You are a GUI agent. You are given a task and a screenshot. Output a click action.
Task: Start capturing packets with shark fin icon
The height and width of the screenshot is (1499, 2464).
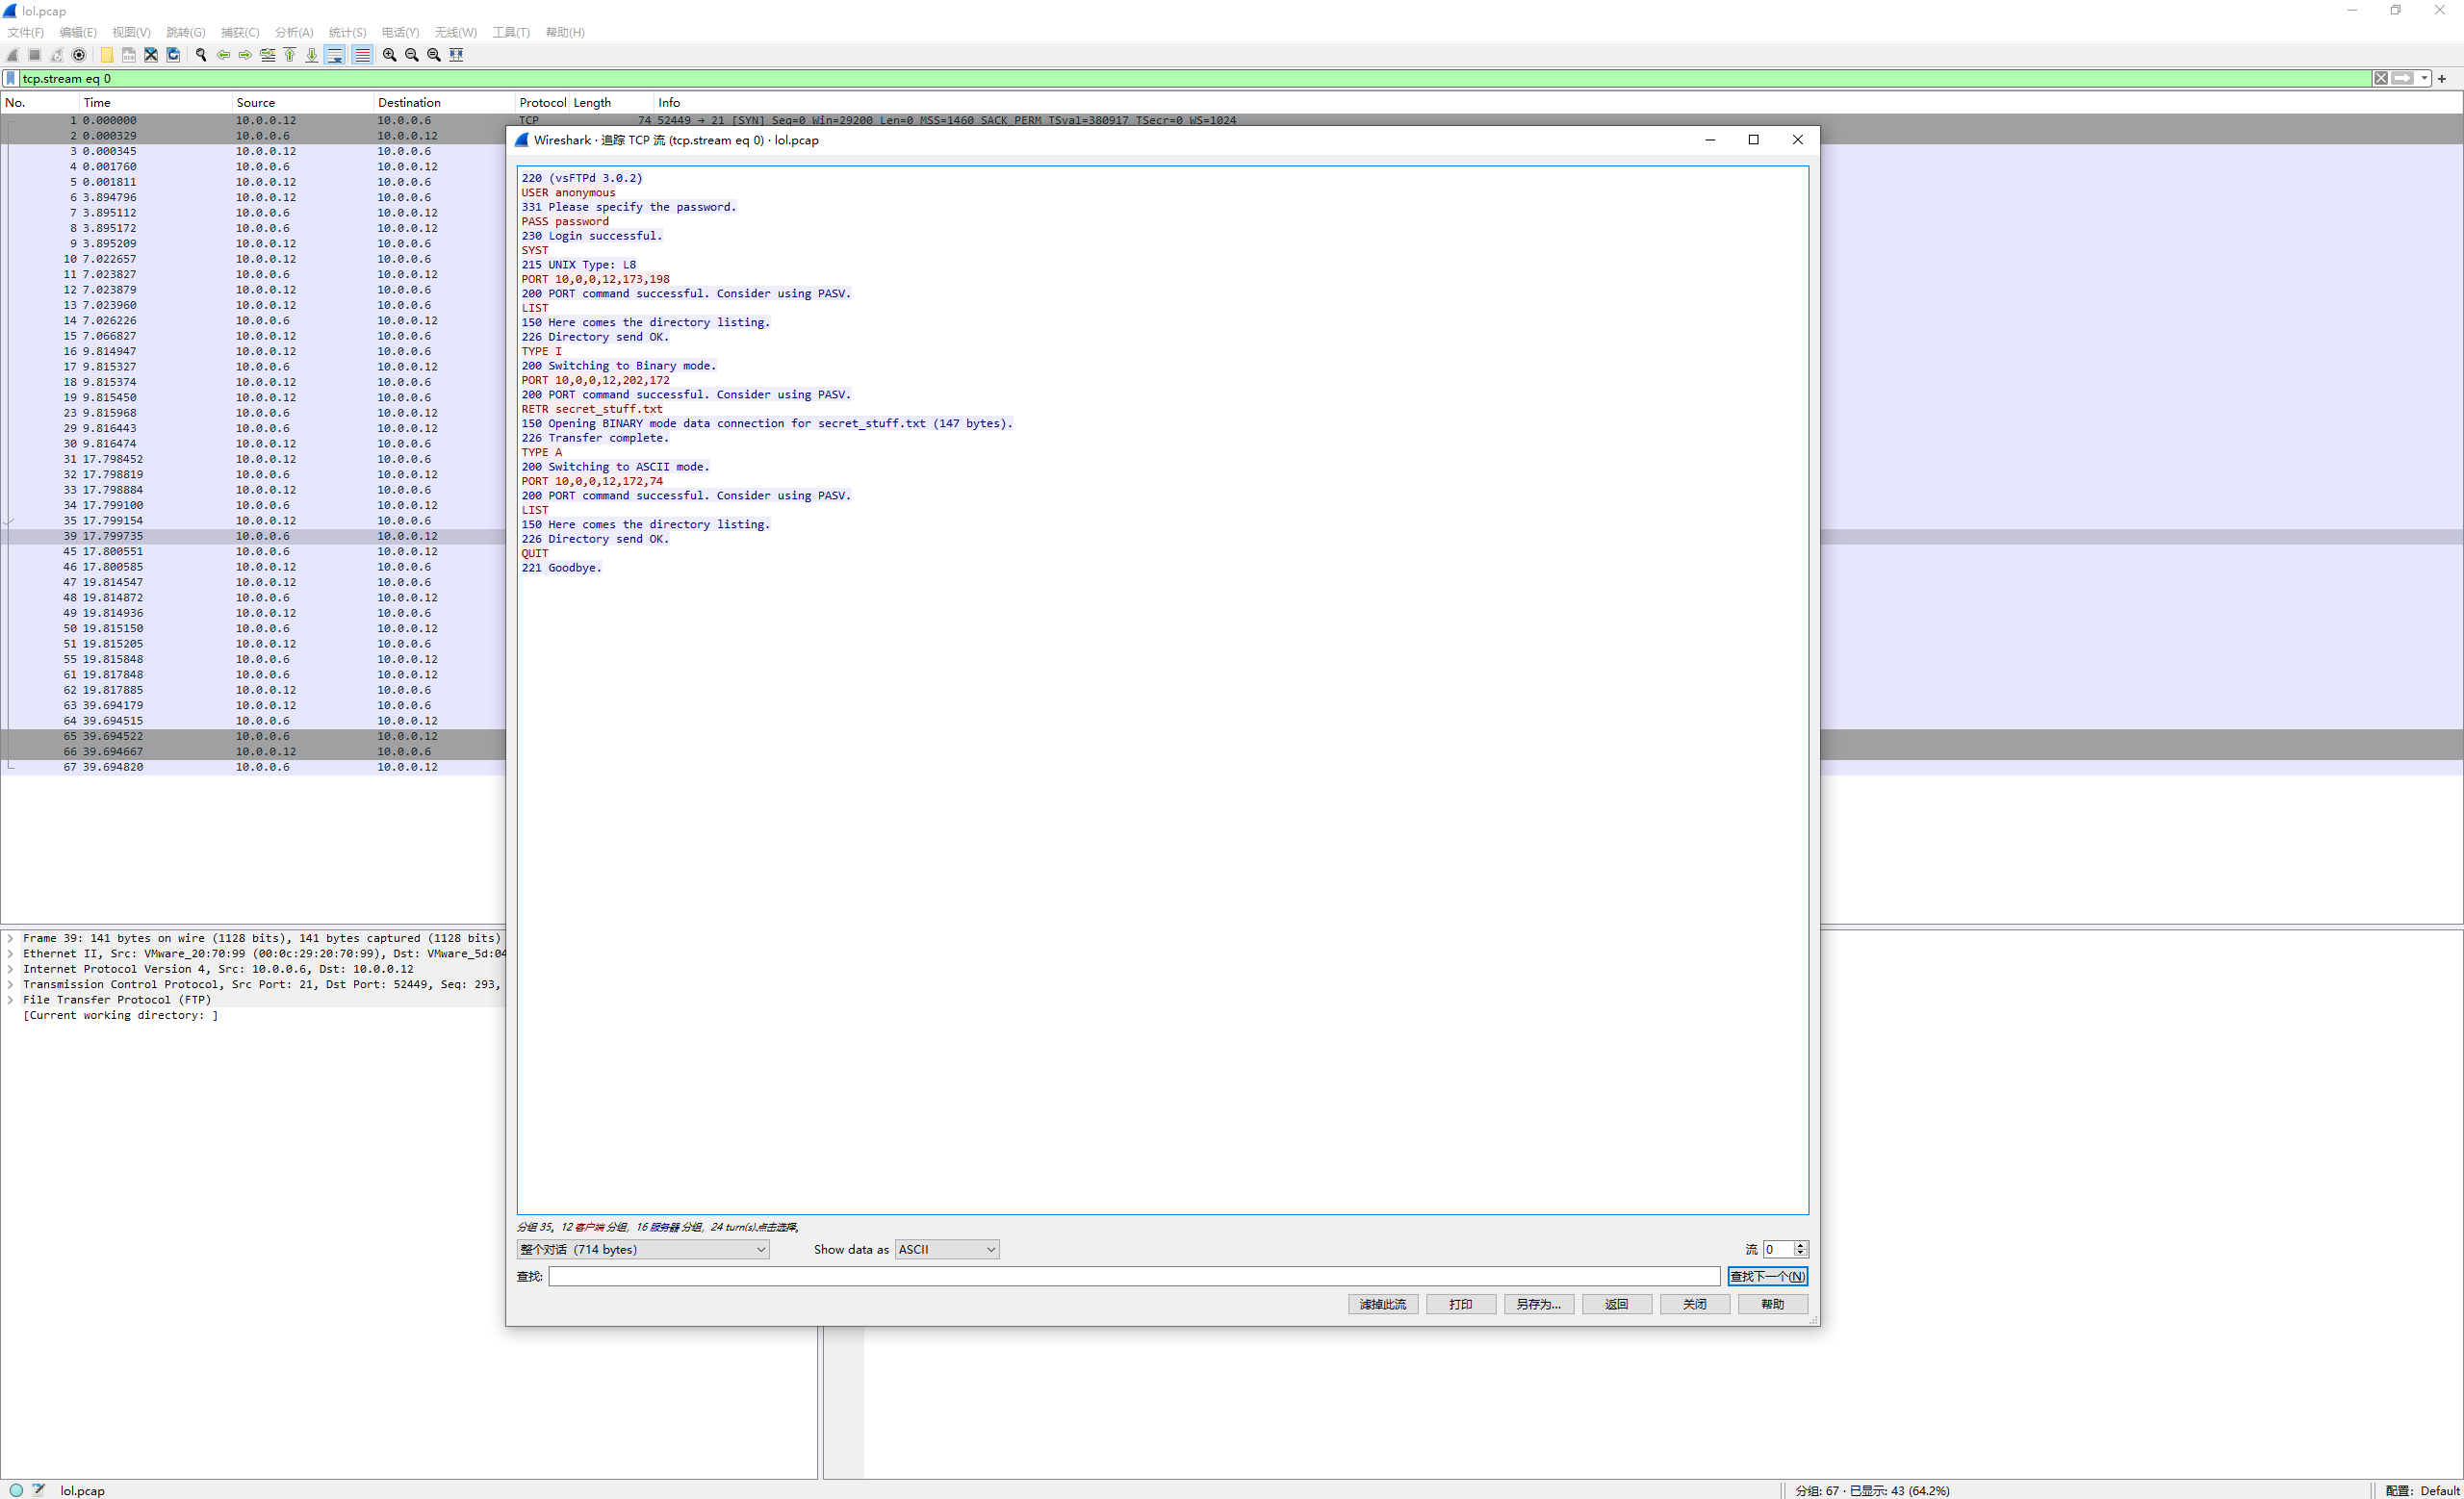pyautogui.click(x=13, y=55)
